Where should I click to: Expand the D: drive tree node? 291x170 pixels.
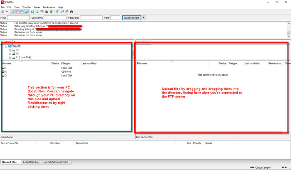(x=10, y=54)
